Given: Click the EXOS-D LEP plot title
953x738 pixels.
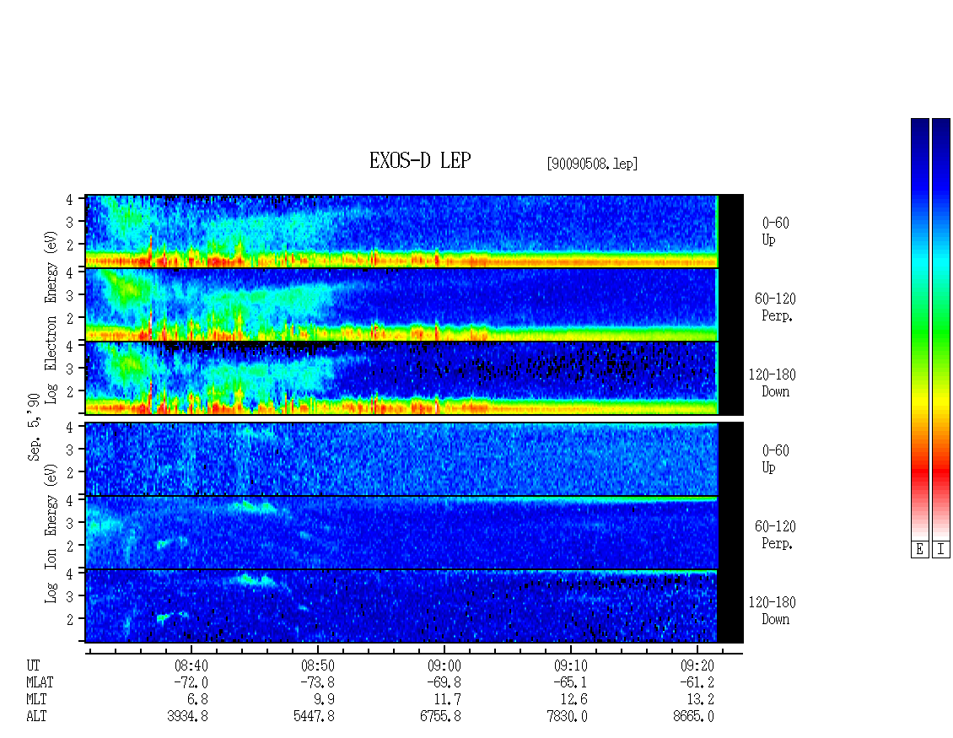Looking at the screenshot, I should click(420, 160).
